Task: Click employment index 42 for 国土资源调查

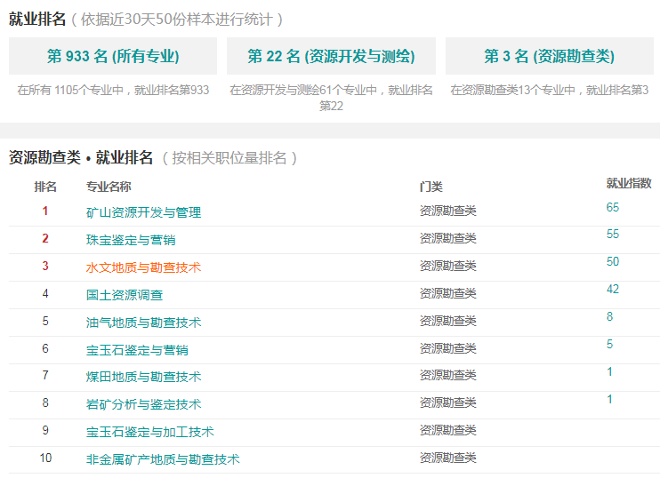Action: [x=613, y=290]
